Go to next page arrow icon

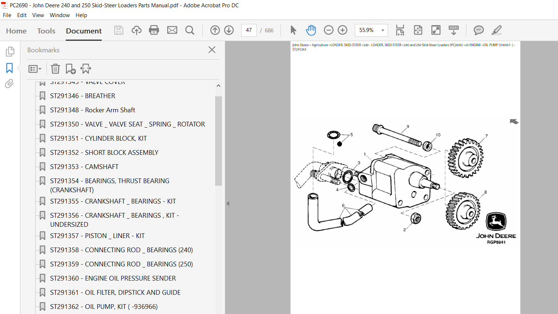coord(229,30)
